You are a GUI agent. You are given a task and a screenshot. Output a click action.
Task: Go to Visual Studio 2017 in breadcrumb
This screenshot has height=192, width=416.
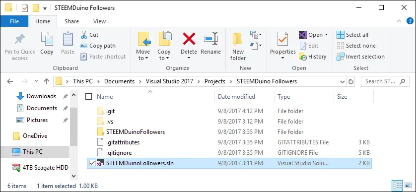(170, 81)
